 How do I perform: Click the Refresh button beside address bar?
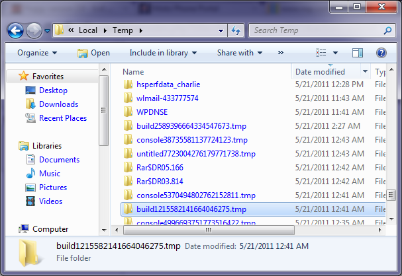[236, 30]
